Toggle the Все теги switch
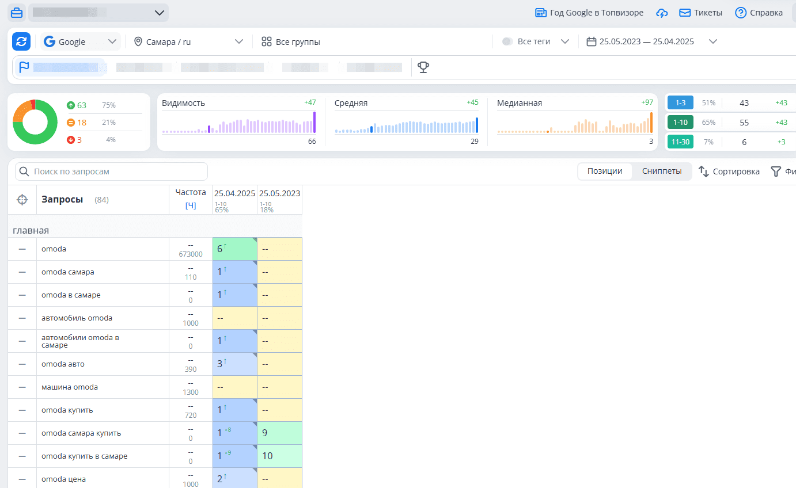 coord(507,41)
